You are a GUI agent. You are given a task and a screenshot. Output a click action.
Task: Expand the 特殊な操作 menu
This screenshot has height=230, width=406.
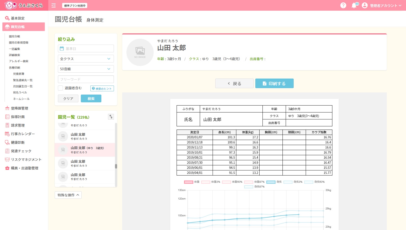(68, 195)
